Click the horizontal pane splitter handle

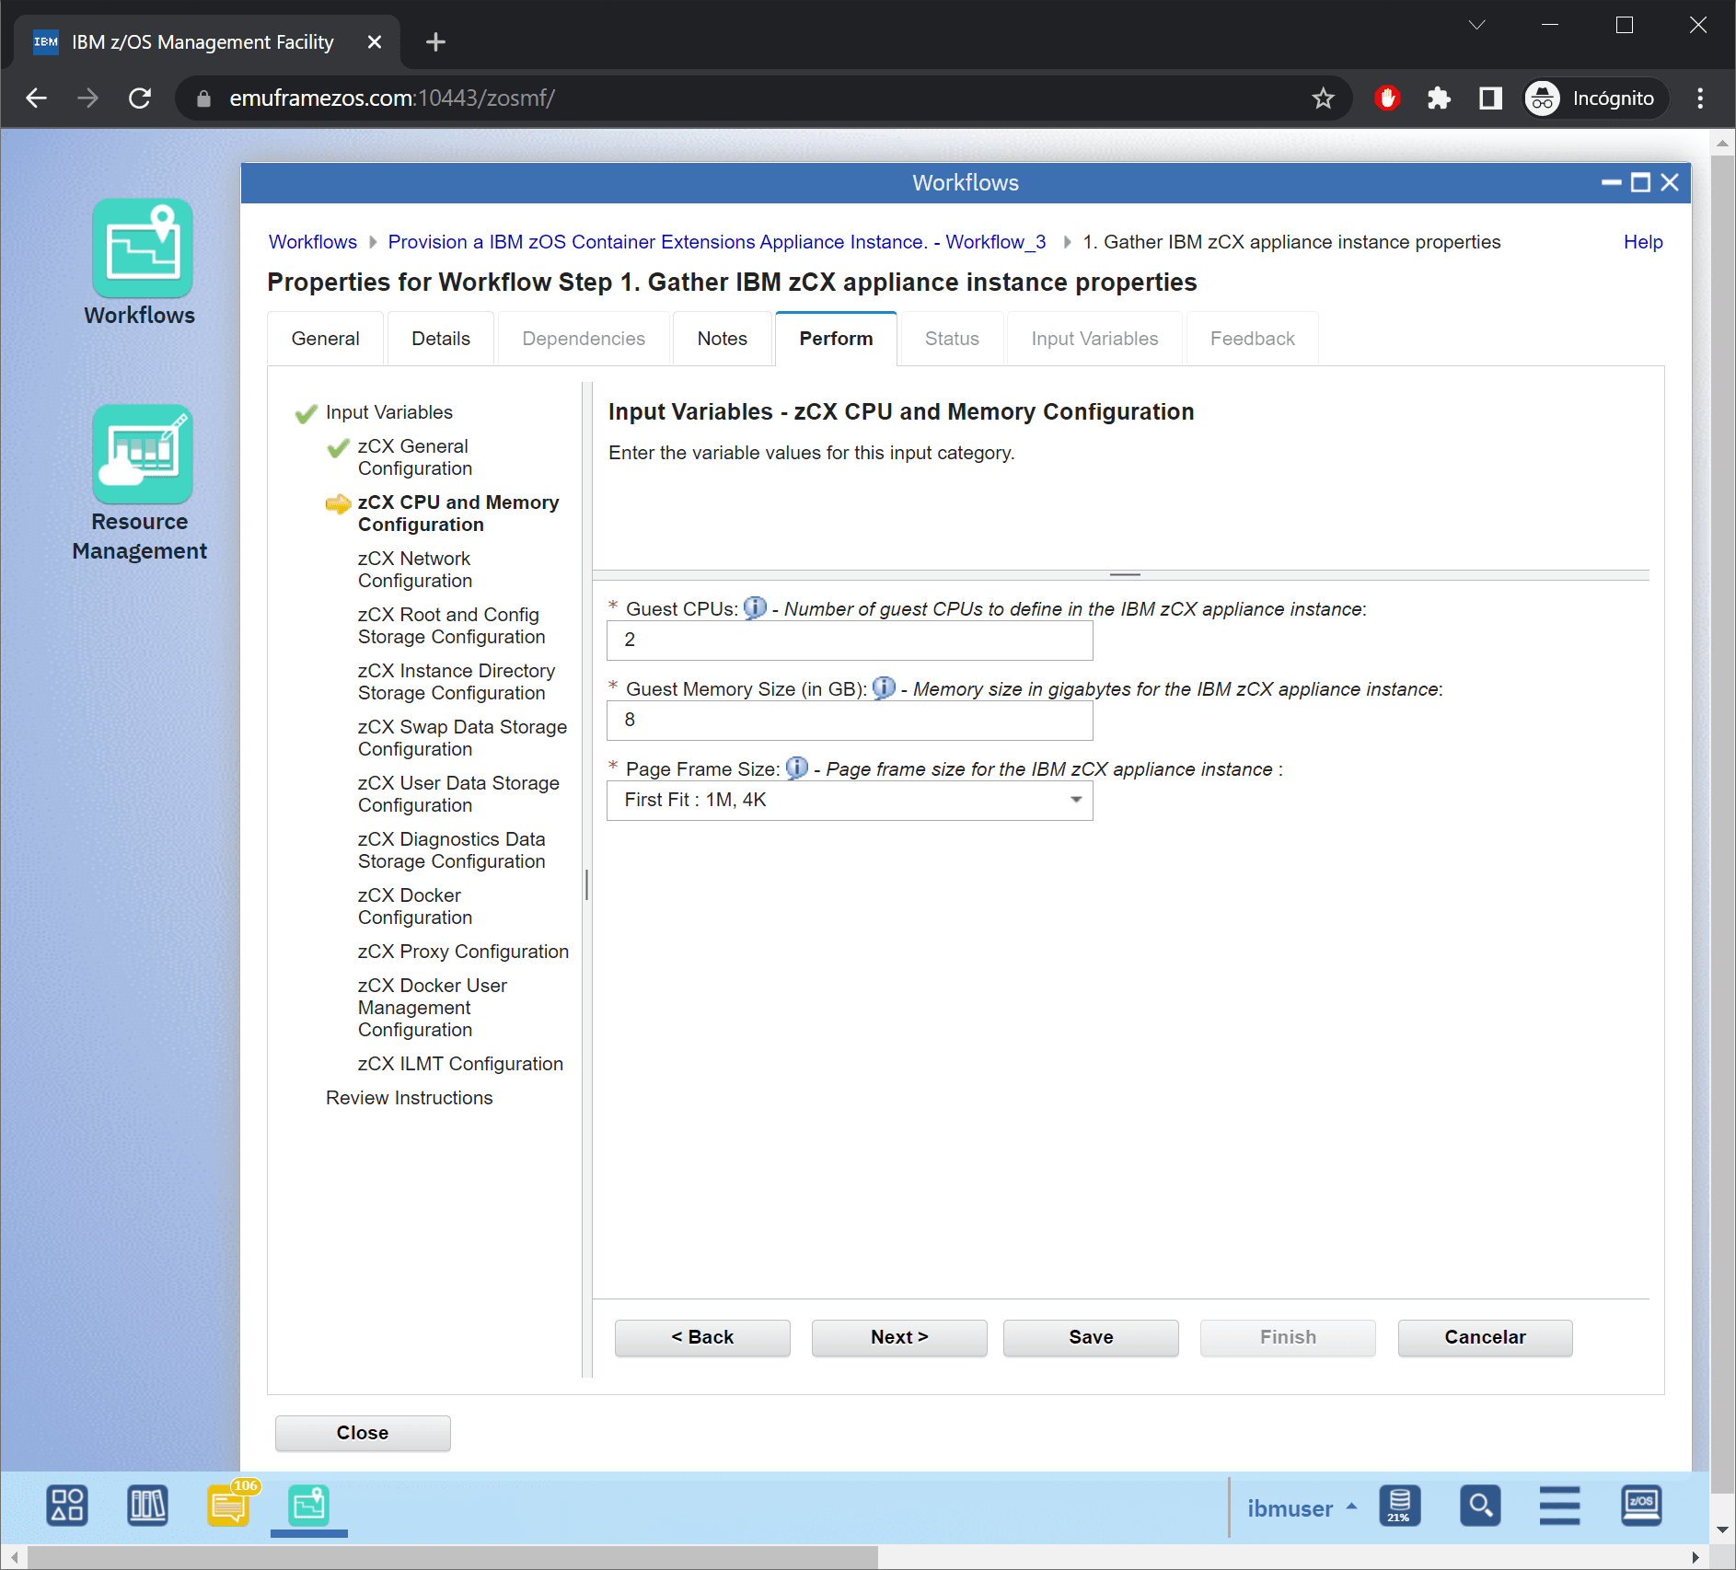tap(1125, 575)
